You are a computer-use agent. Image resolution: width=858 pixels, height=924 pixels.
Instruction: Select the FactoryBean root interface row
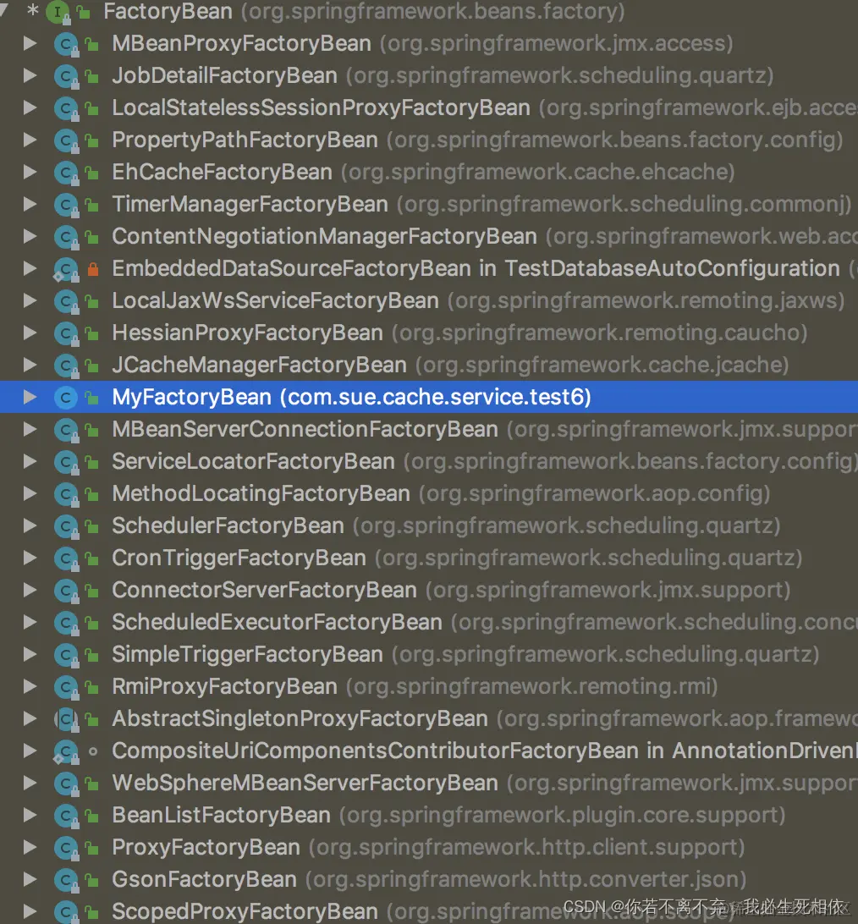[429, 12]
